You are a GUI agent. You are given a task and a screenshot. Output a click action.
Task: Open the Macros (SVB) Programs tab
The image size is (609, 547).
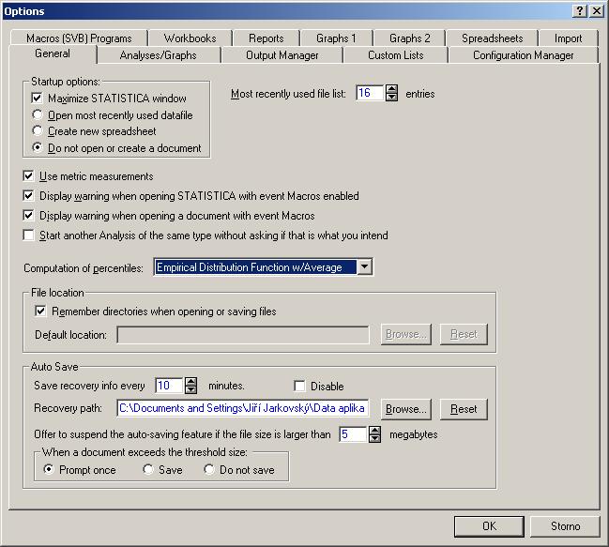pos(79,38)
